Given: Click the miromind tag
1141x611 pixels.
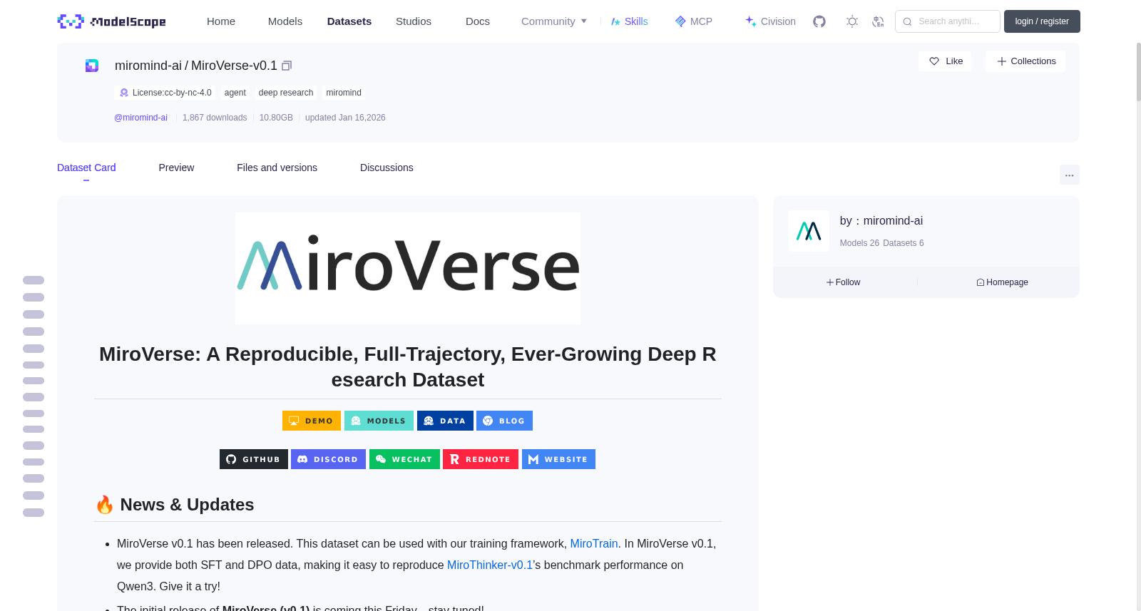Looking at the screenshot, I should [344, 93].
